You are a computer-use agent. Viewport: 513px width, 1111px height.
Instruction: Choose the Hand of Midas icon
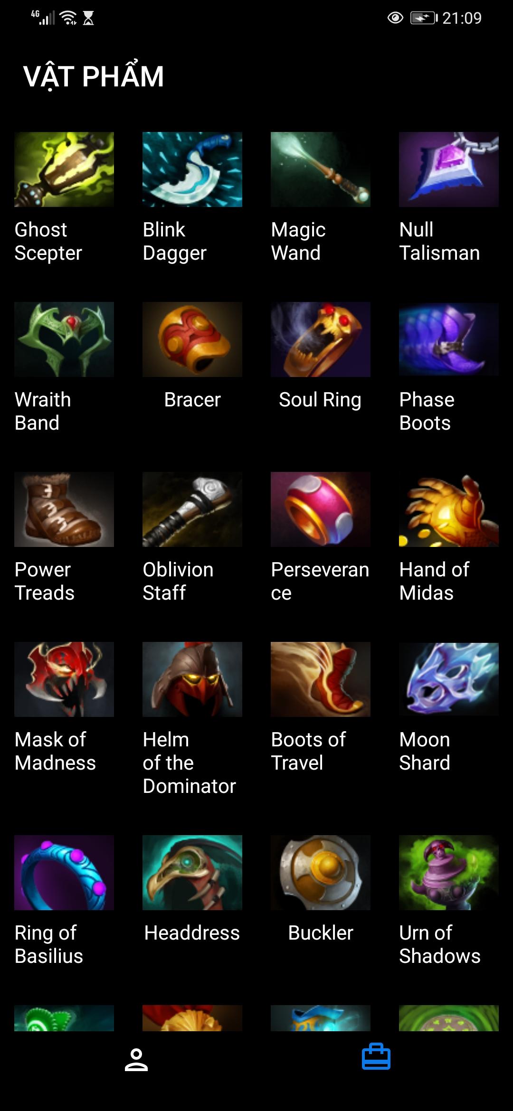(x=449, y=509)
